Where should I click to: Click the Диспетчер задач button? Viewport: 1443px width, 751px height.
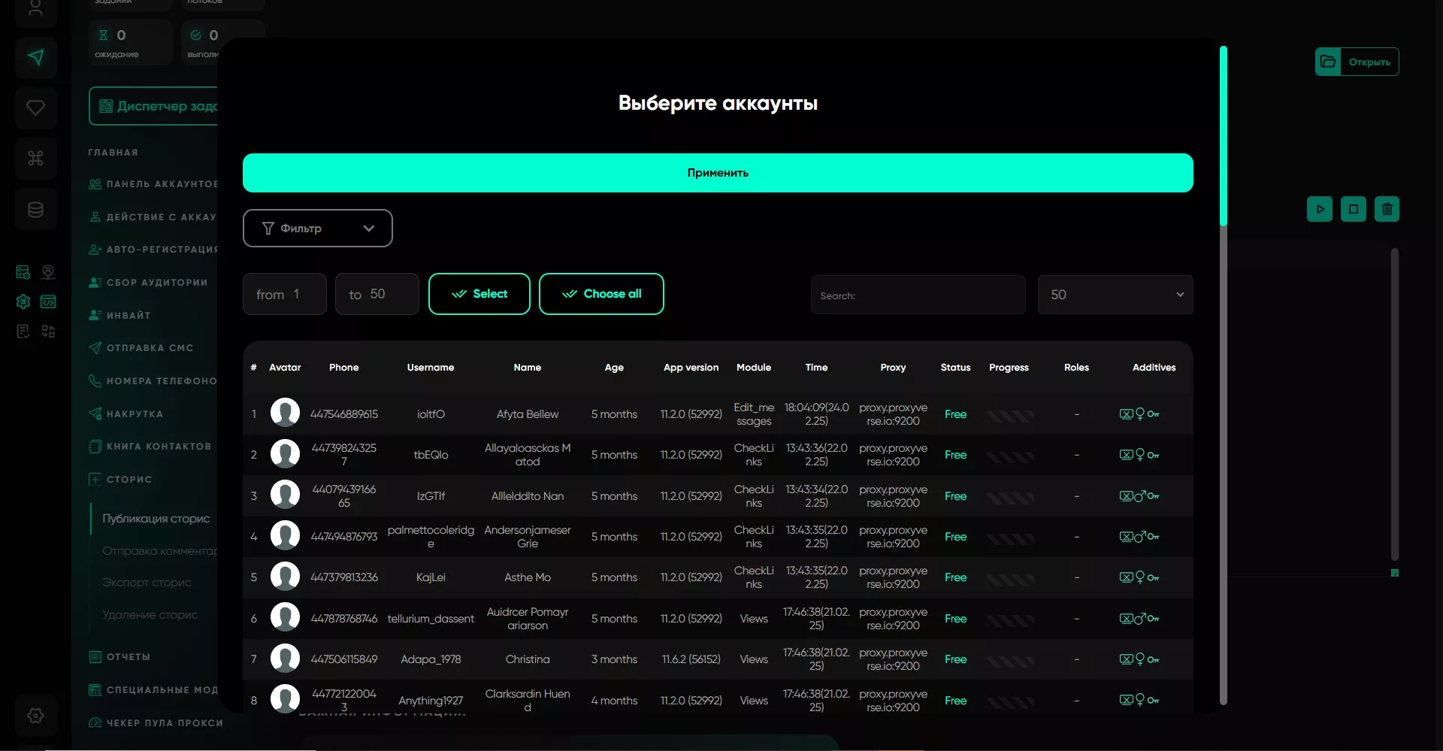coord(153,106)
